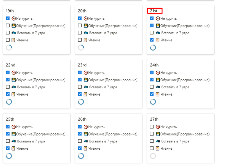The height and width of the screenshot is (167, 242).
Task: Click the wake-up icon in the 21st card
Action: pos(158,33)
